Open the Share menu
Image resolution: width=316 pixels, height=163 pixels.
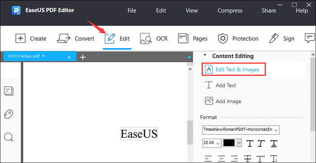[x=269, y=10]
